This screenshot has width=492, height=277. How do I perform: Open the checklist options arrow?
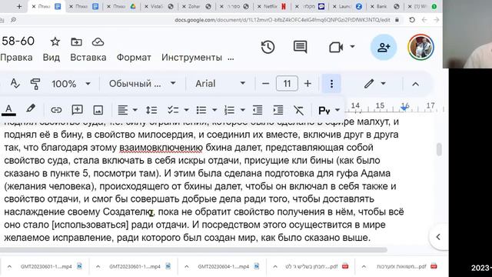tap(186, 110)
